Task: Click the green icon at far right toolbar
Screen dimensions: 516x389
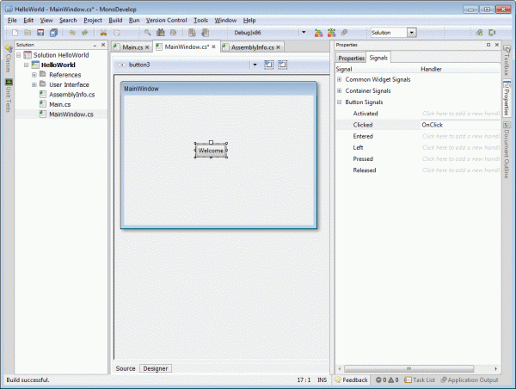Action: point(492,33)
